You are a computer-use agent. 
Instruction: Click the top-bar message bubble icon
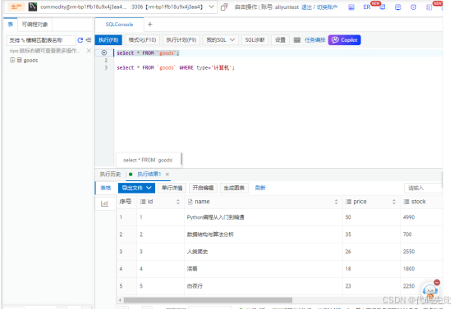(398, 7)
